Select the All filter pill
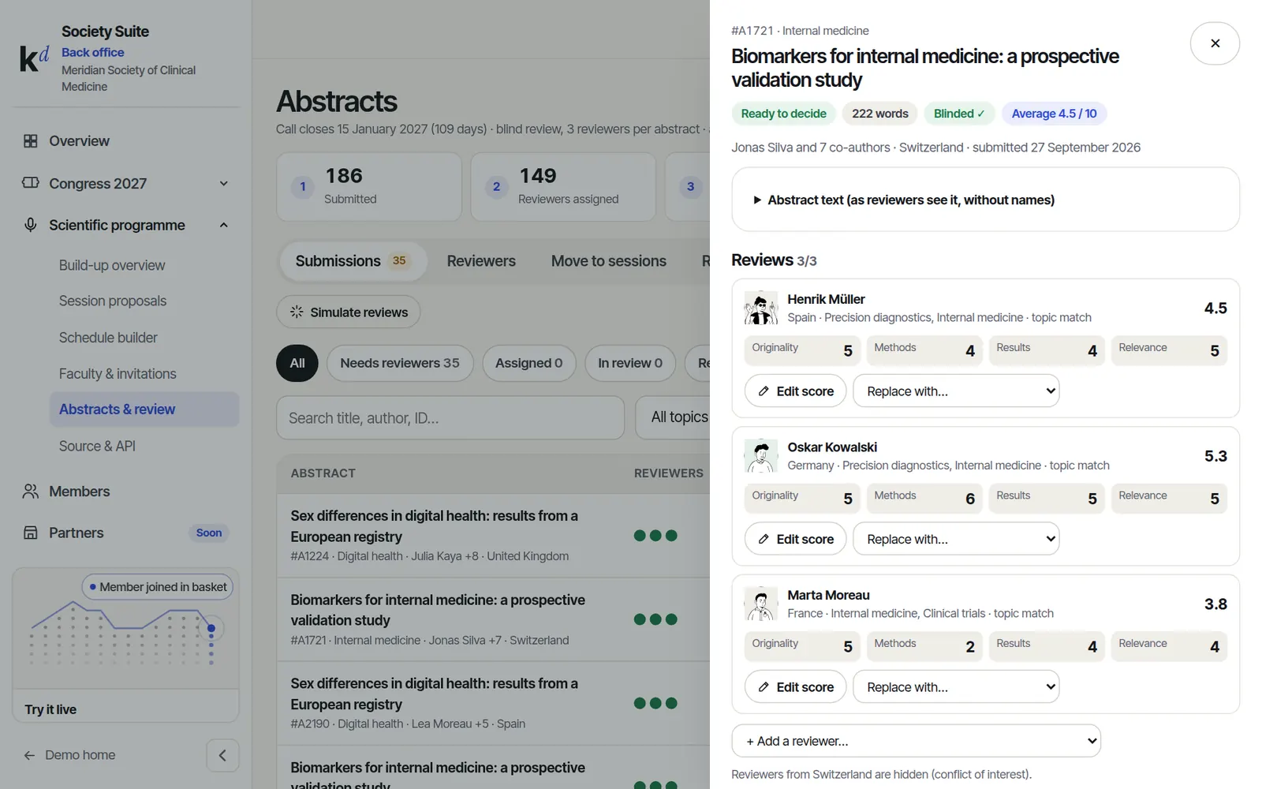This screenshot has width=1262, height=789. click(x=297, y=363)
